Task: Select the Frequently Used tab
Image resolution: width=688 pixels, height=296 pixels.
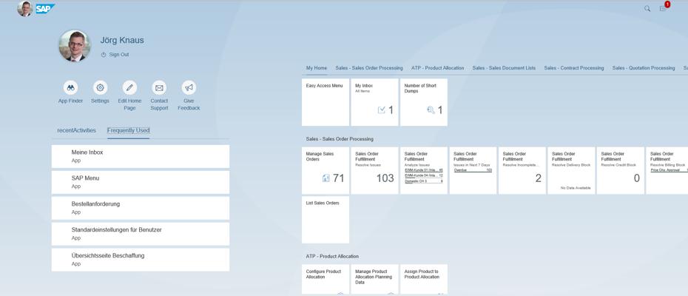Action: click(x=128, y=130)
